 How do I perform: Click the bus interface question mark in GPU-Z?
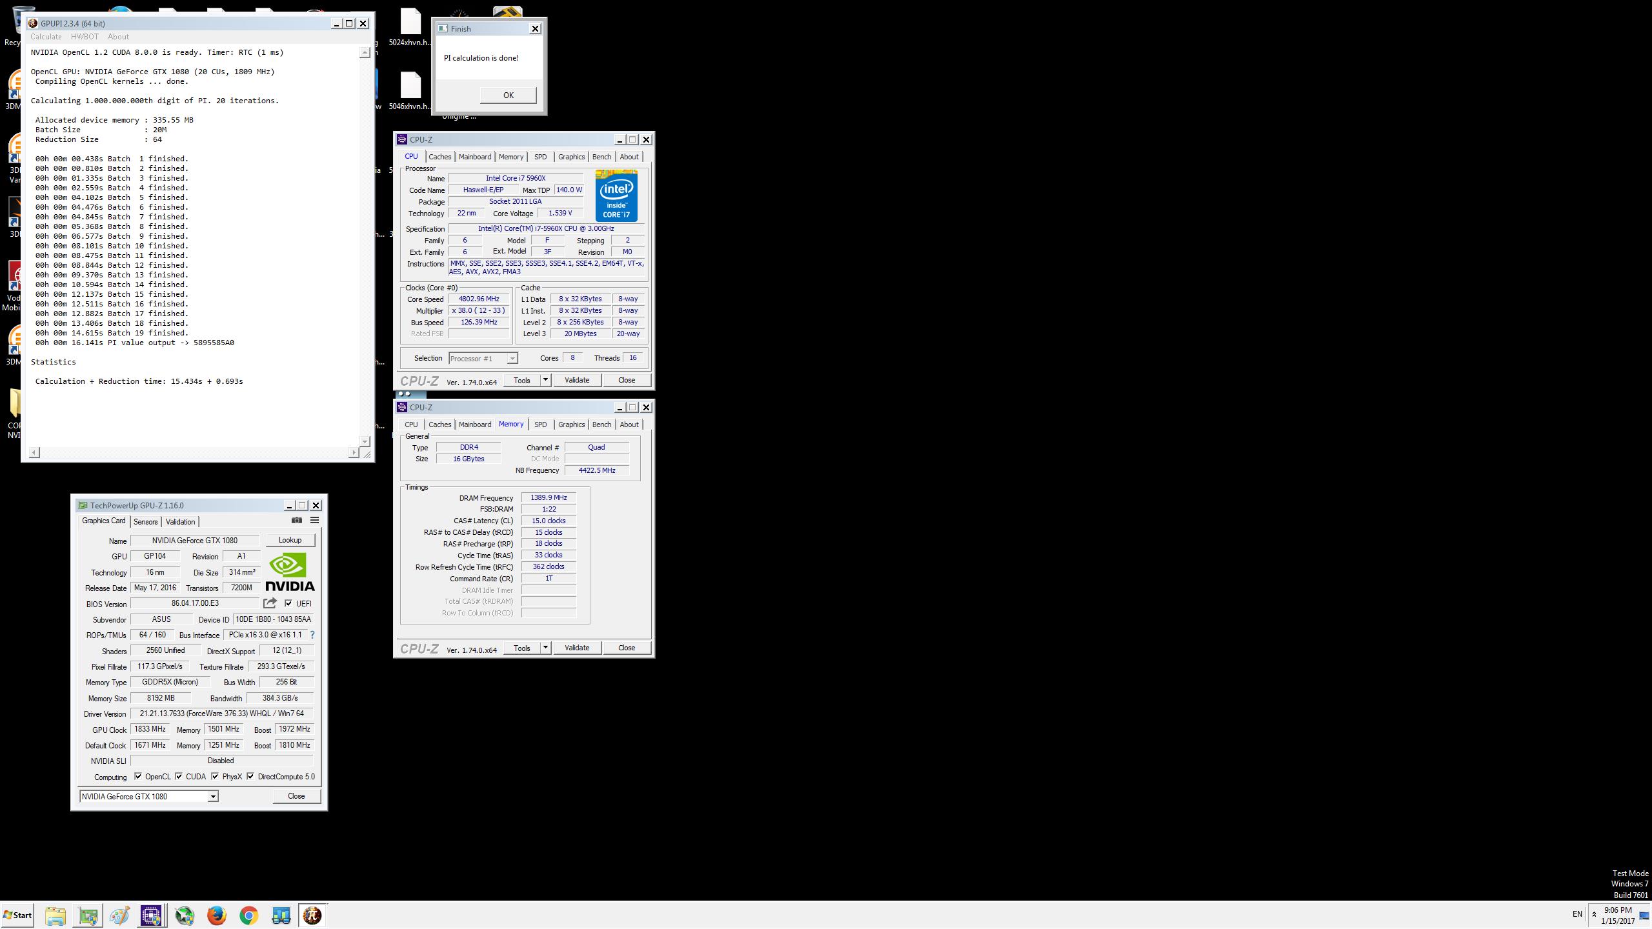click(x=312, y=635)
